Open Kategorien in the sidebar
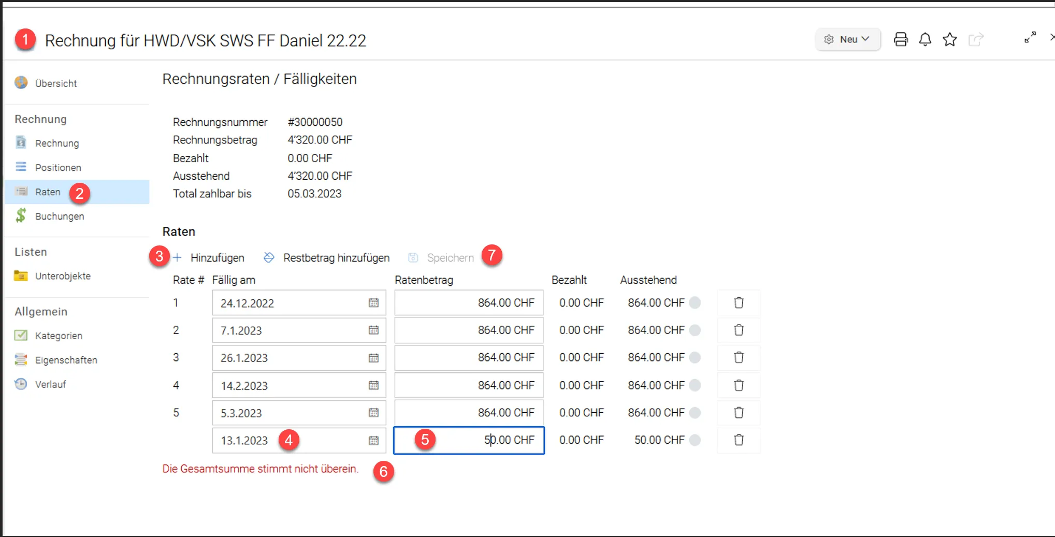 click(59, 336)
